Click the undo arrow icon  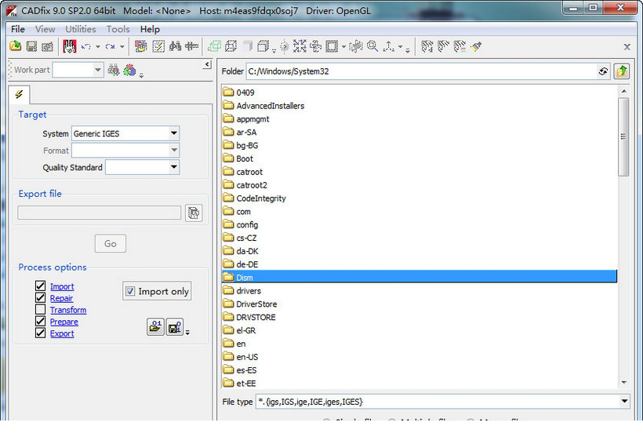pos(86,46)
